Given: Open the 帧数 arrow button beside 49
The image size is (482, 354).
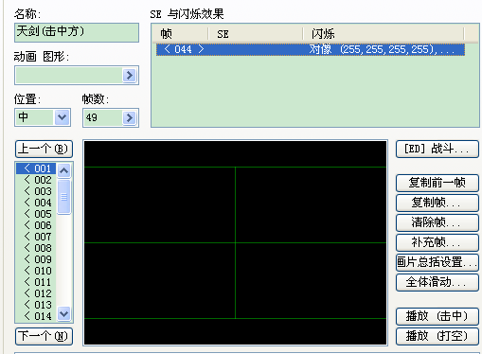Looking at the screenshot, I should [129, 117].
